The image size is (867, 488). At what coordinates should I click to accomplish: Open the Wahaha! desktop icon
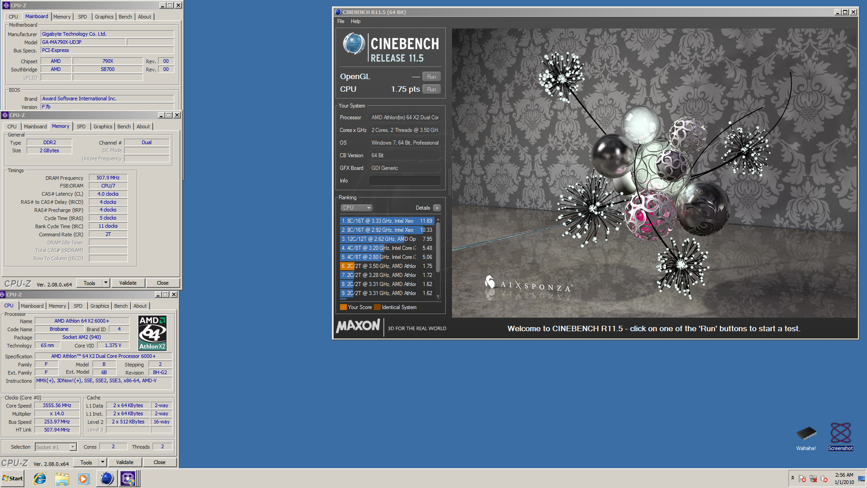coord(806,437)
